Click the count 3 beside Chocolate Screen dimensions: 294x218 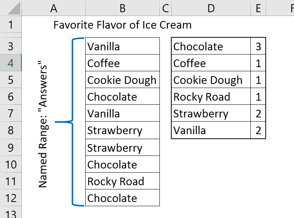click(258, 46)
